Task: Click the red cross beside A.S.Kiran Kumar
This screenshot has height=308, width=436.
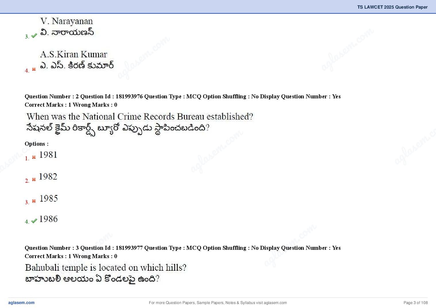Action: click(34, 69)
